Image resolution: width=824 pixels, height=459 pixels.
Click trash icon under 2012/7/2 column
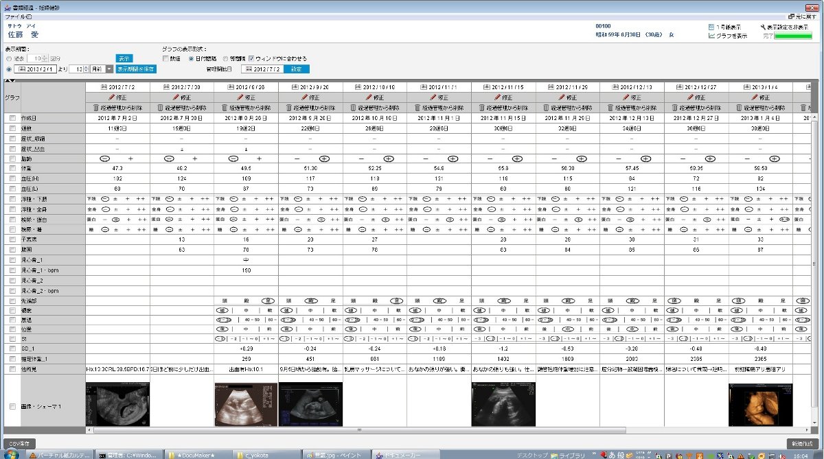[x=95, y=108]
